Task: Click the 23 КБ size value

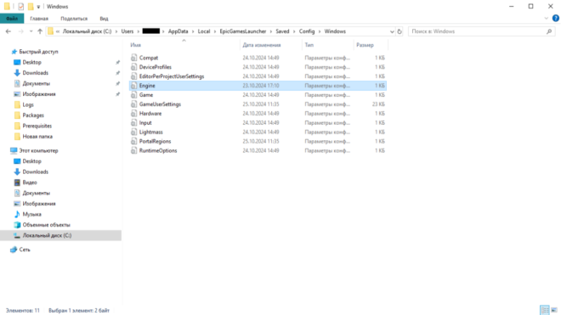Action: pyautogui.click(x=378, y=104)
